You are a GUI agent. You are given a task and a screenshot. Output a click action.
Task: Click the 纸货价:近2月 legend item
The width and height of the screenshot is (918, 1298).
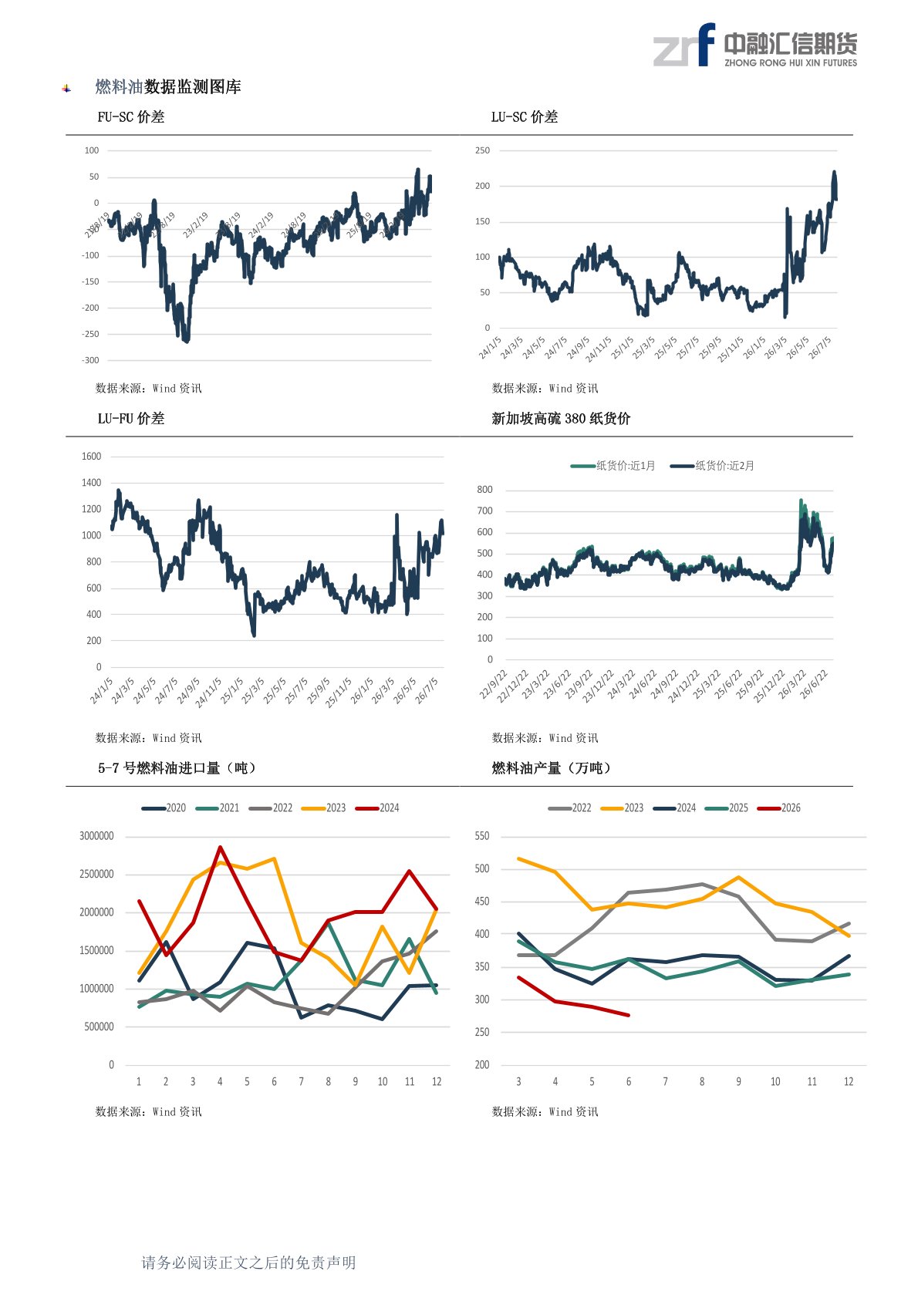pos(712,466)
